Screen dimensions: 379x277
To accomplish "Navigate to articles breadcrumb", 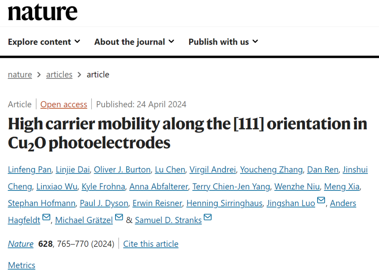I will (59, 75).
